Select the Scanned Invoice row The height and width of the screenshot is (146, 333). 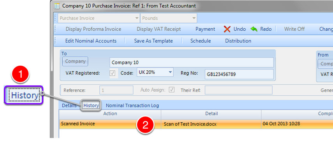click(196, 124)
